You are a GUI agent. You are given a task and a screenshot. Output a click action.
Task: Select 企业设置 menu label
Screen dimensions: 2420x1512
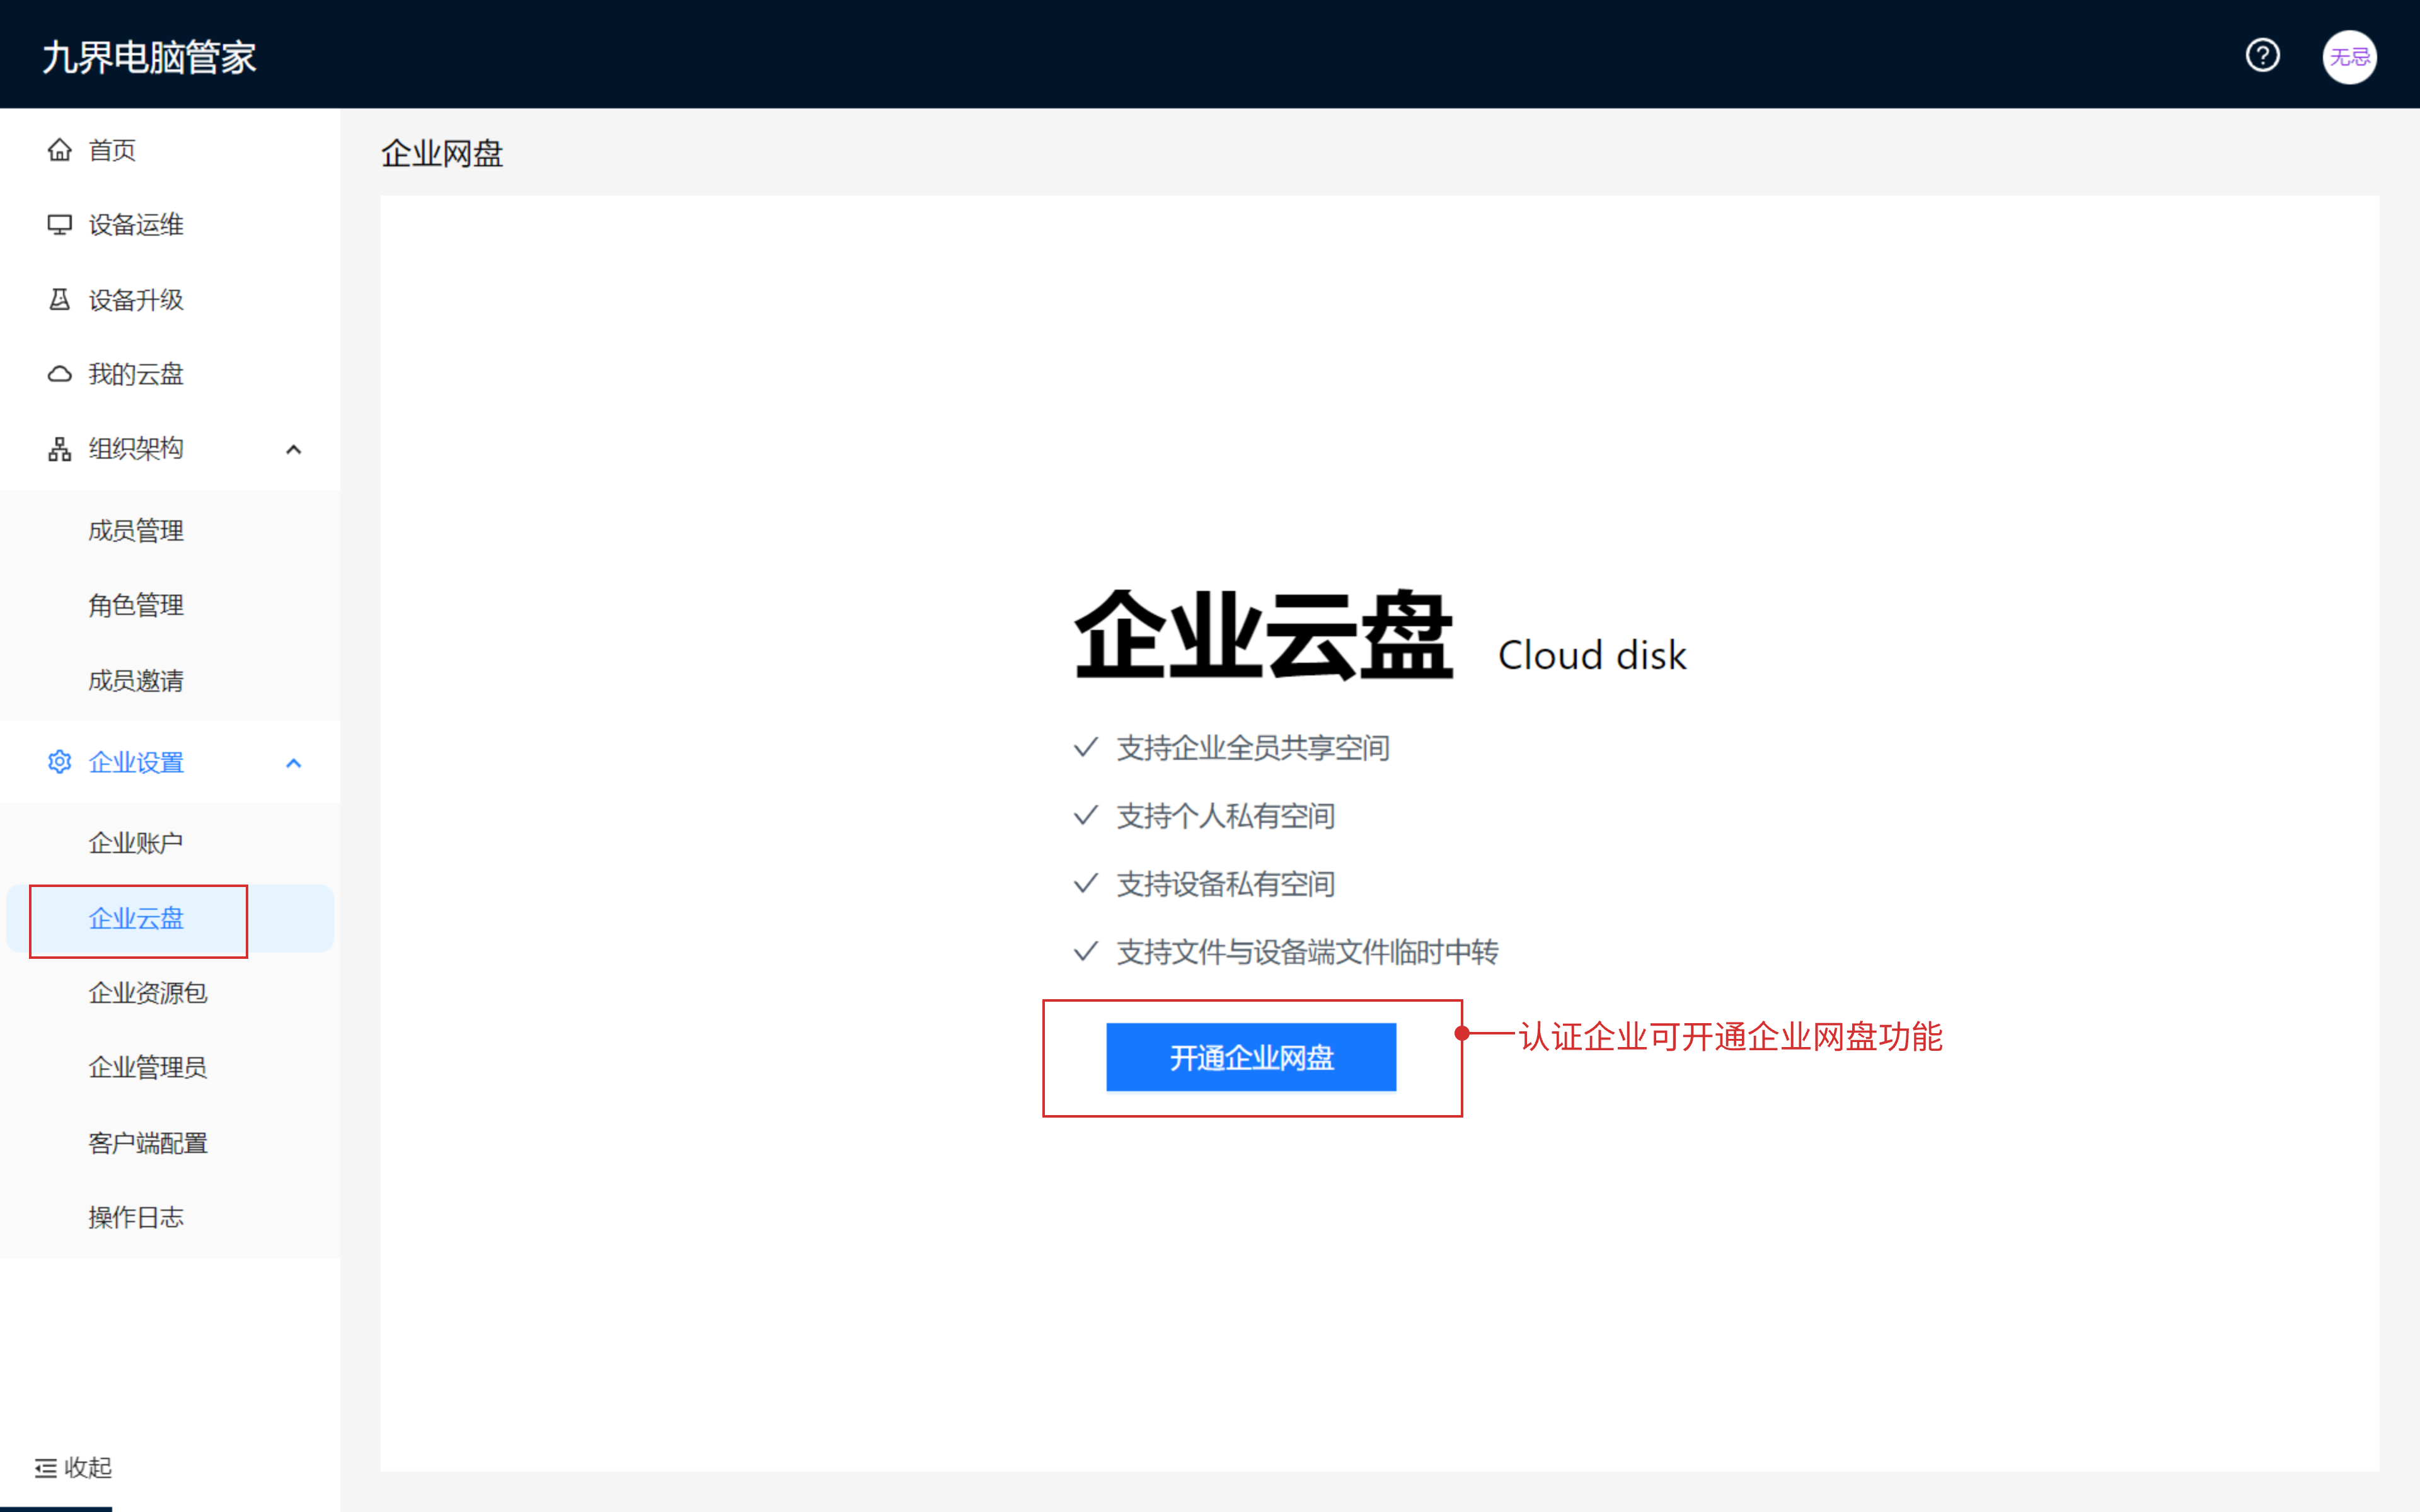(x=136, y=763)
